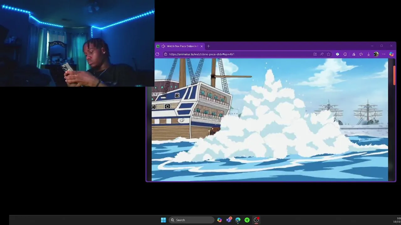This screenshot has width=401, height=225.
Task: Open the OBS Studio taskbar icon
Action: tap(256, 220)
